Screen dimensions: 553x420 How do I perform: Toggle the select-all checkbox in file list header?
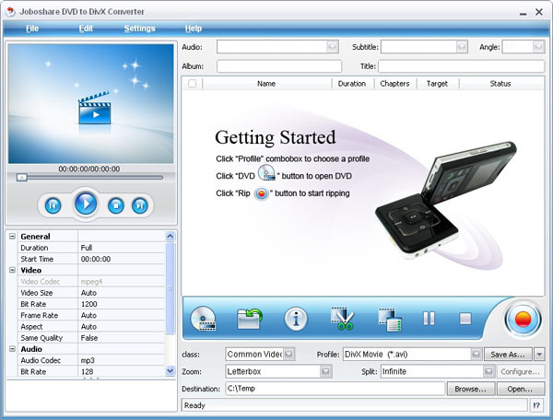pyautogui.click(x=193, y=84)
